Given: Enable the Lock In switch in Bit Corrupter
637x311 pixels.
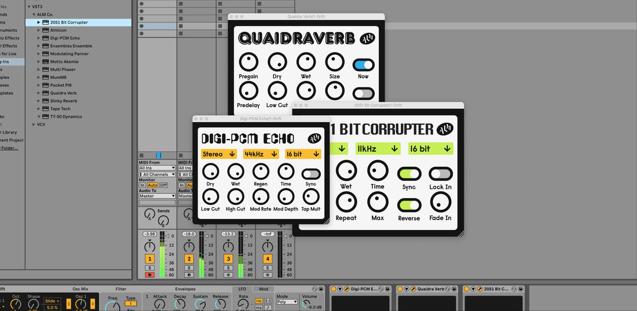Looking at the screenshot, I should click(x=441, y=174).
